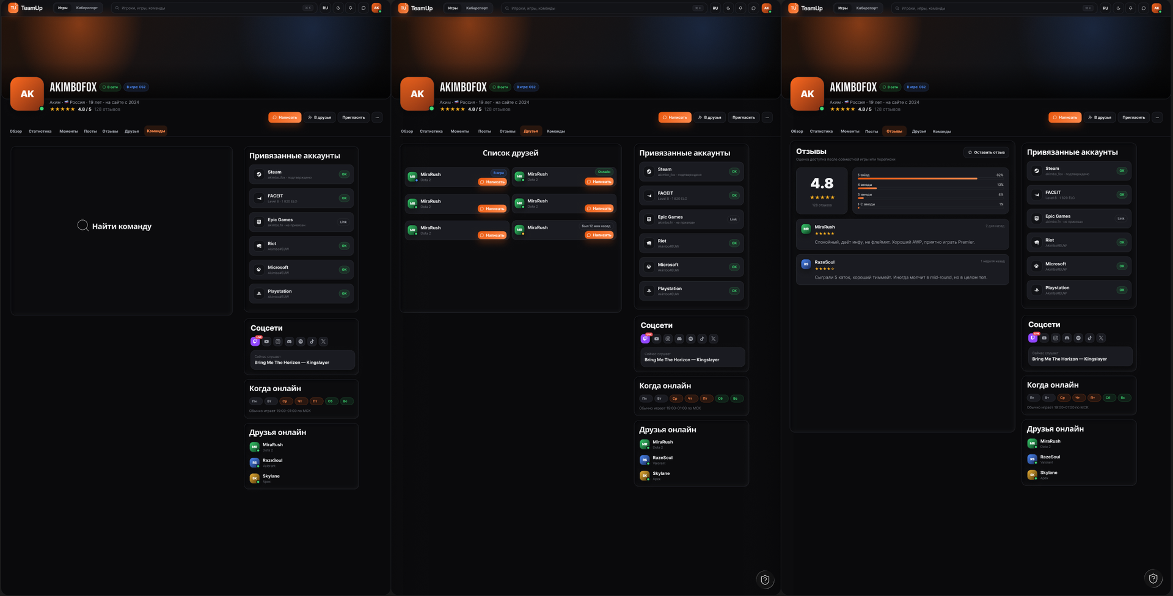Click the search magnifier 'Найти команду' in left panel
1173x596 pixels.
(x=83, y=226)
